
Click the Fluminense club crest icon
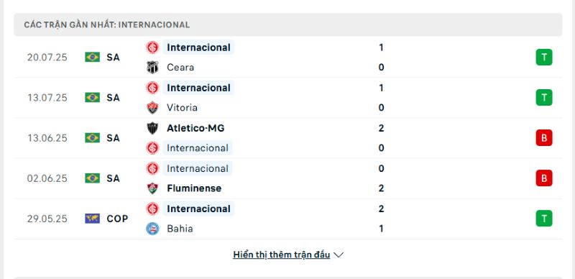click(152, 188)
